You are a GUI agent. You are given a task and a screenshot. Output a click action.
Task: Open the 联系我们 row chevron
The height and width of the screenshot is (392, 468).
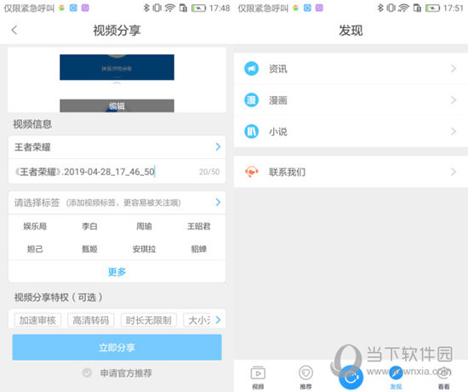pos(454,172)
